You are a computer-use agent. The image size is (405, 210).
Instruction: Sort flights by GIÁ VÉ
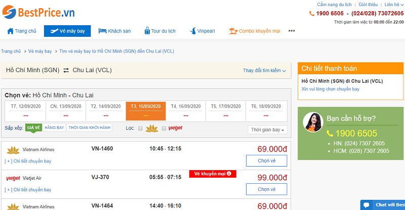coord(33,128)
